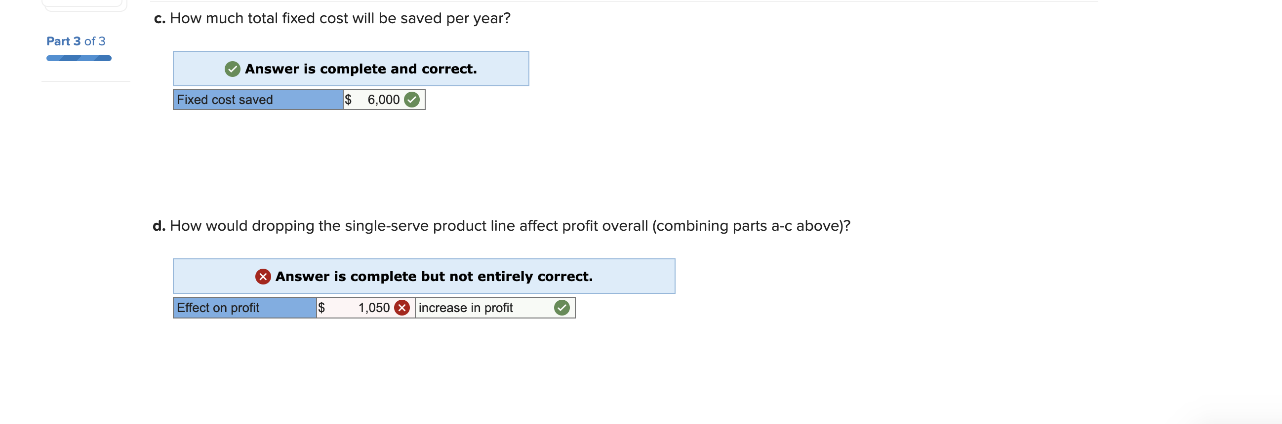Select the green check next to the 6,000 value
The width and height of the screenshot is (1282, 424).
click(411, 100)
